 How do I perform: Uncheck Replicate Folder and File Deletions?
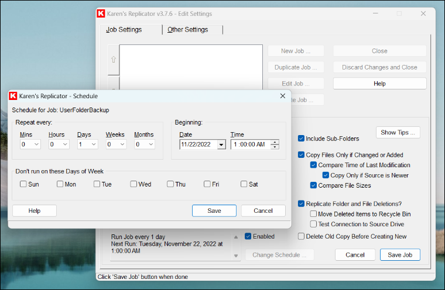pos(301,203)
